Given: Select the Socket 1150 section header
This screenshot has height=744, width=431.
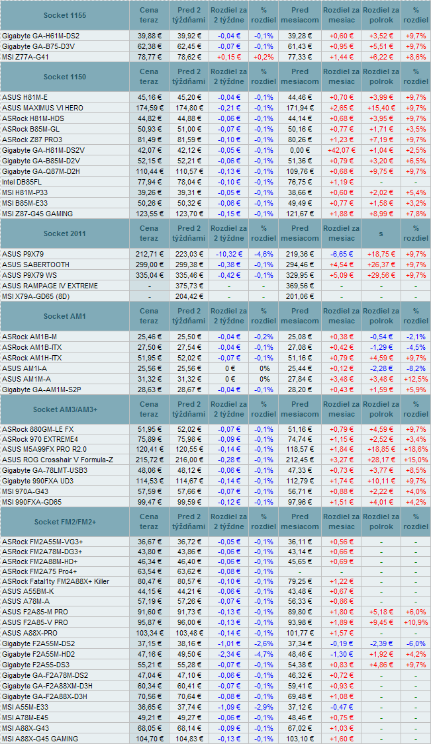Looking at the screenshot, I should (65, 77).
